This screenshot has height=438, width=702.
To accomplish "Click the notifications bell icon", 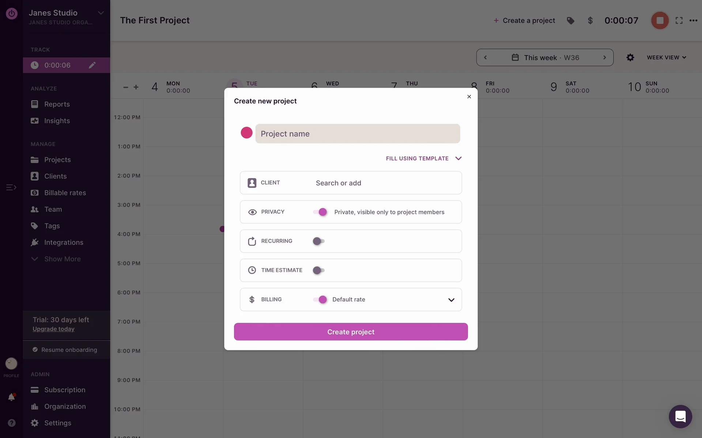I will click(11, 397).
